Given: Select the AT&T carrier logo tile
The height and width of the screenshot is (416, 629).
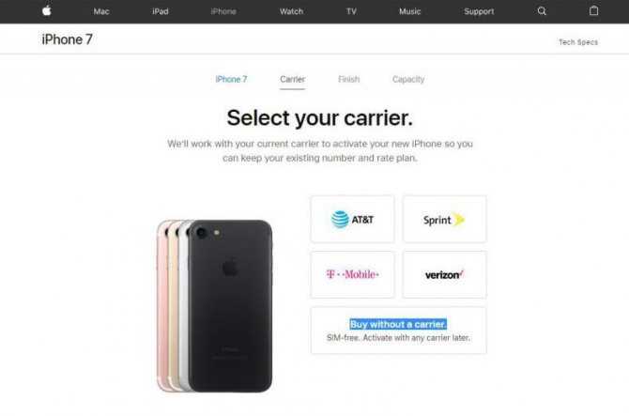Looking at the screenshot, I should pyautogui.click(x=353, y=219).
